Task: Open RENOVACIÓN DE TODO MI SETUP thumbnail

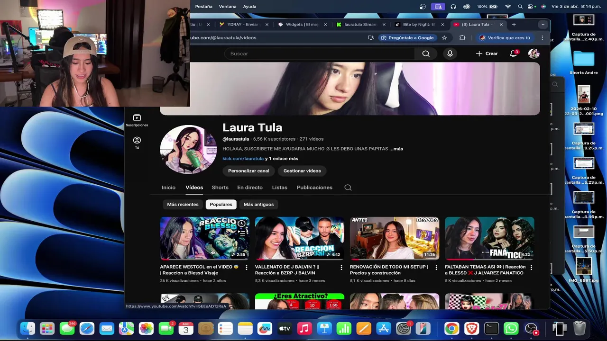Action: [x=395, y=238]
